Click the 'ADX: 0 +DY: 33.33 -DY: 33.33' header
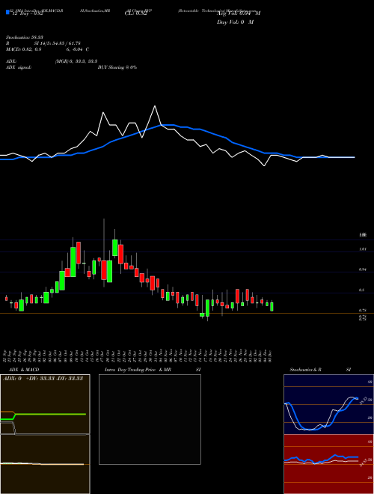The width and height of the screenshot is (374, 494). (43, 379)
